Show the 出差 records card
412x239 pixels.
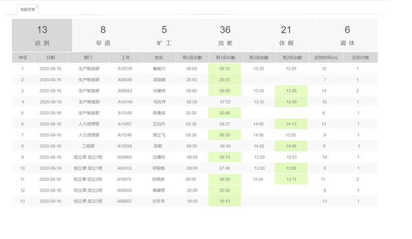pos(225,35)
